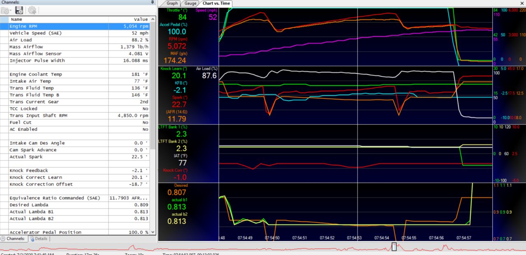Click the Knock Learn legend value 20.1
This screenshot has height=255, width=526.
tap(179, 76)
